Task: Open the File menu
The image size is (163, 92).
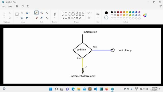Action: click(x=3, y=7)
